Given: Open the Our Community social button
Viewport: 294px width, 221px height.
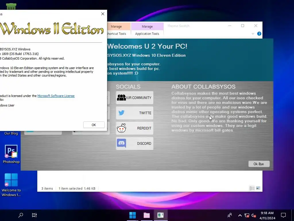Looking at the screenshot, I should pos(135,98).
